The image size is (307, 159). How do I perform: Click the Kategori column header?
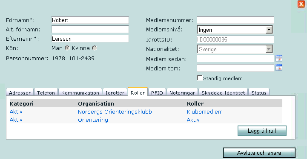click(22, 103)
